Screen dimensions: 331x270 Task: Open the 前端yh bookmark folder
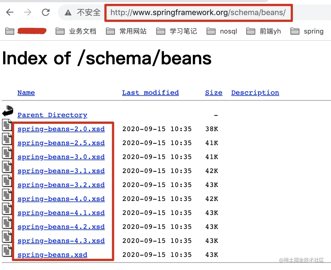264,31
